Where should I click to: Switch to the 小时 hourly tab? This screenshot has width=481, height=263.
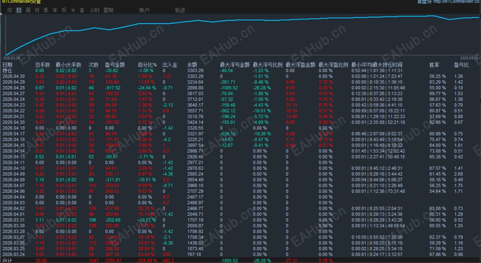click(95, 10)
